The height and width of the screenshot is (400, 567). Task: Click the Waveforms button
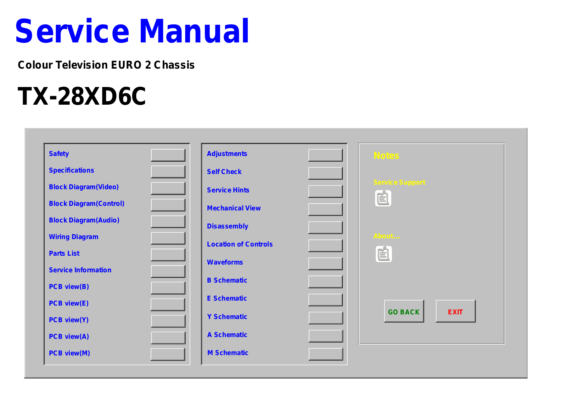325,263
